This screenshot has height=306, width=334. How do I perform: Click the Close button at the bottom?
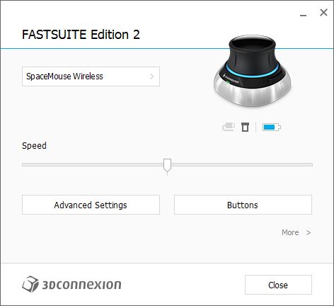pyautogui.click(x=278, y=285)
